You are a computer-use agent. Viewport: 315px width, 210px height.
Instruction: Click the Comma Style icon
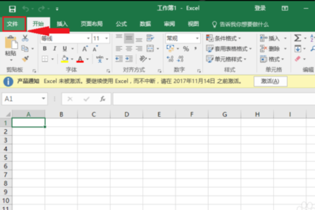click(195, 48)
